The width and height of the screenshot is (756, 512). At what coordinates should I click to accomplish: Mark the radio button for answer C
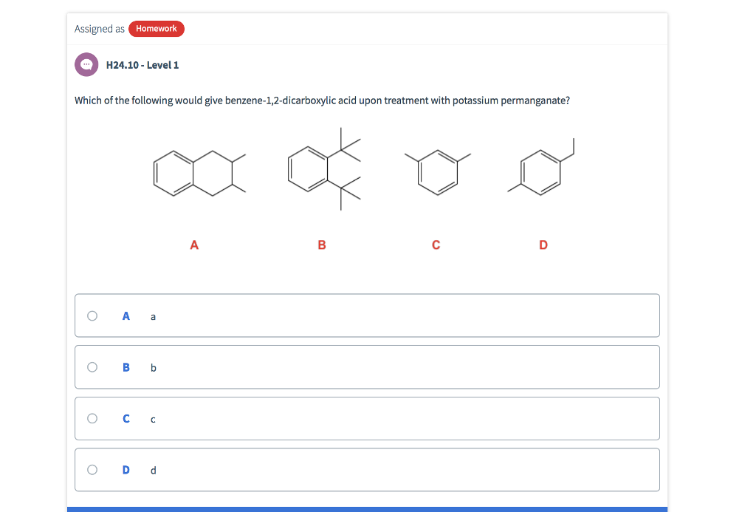click(x=92, y=418)
